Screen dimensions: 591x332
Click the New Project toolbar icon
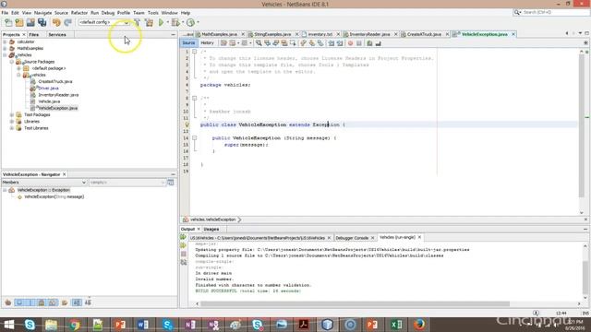point(19,22)
